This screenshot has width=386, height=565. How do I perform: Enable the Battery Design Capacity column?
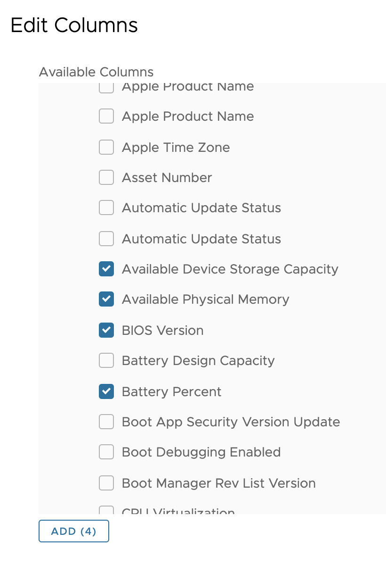tap(106, 360)
